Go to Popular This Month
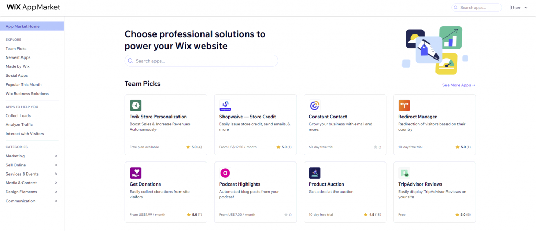 (24, 85)
